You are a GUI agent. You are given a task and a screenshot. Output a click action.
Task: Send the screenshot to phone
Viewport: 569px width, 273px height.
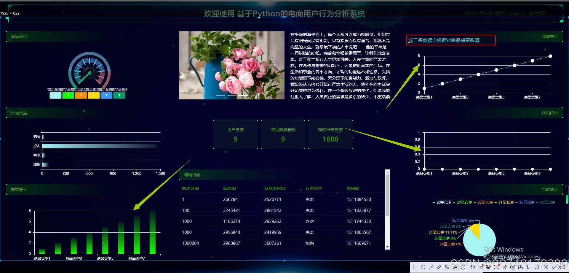coord(529,267)
